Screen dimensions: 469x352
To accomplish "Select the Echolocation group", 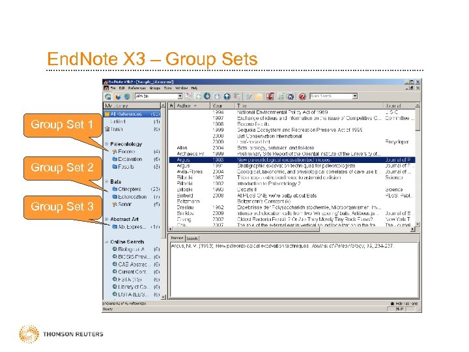I will point(132,197).
